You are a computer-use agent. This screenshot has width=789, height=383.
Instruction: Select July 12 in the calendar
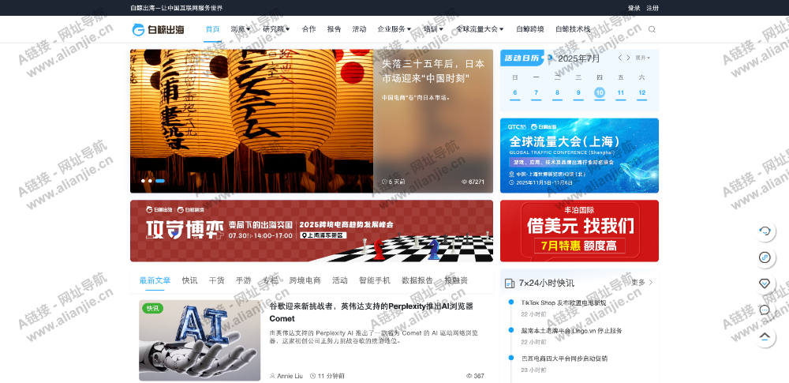point(642,92)
